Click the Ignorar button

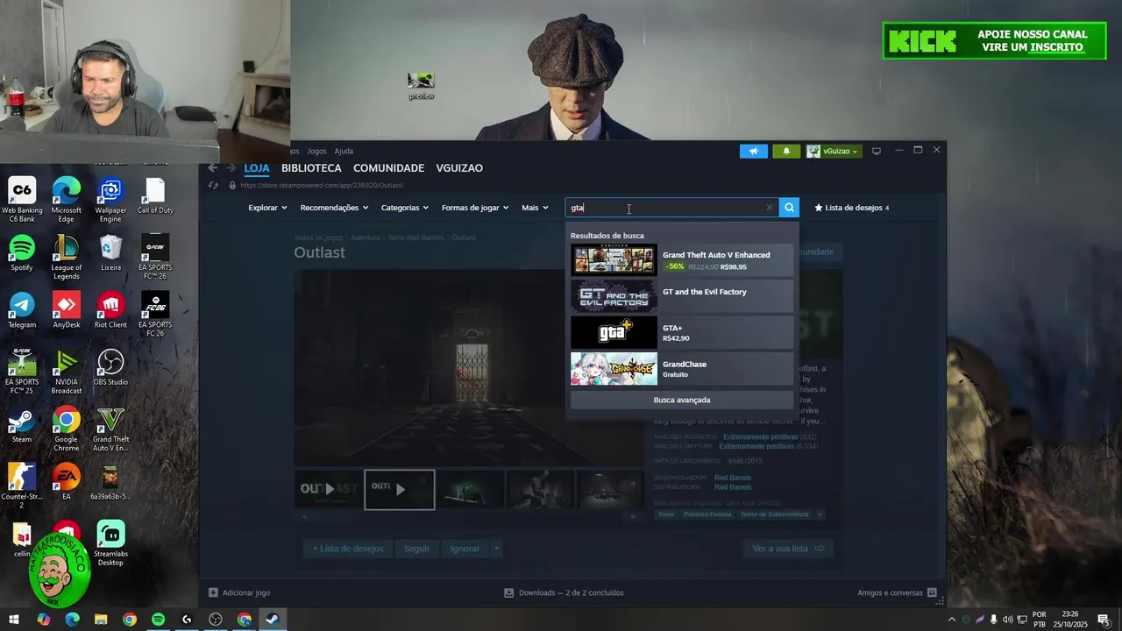pos(465,549)
